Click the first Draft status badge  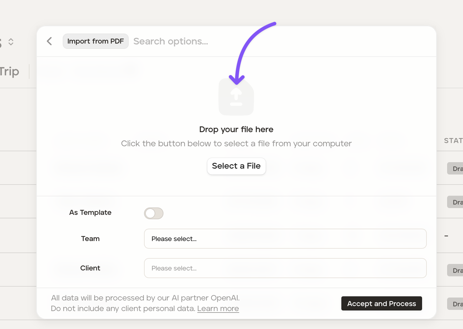coord(455,169)
